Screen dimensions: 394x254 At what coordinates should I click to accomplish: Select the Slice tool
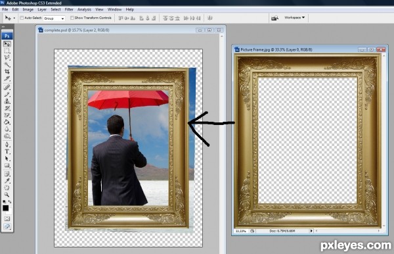tap(7, 79)
